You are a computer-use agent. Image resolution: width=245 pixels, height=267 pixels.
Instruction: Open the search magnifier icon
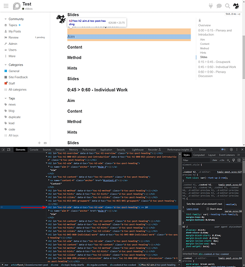point(227,6)
